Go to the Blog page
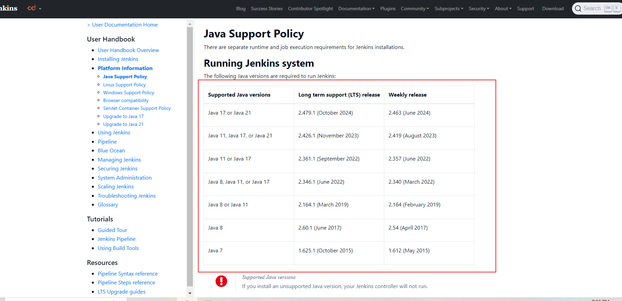622x301 pixels. [x=241, y=9]
